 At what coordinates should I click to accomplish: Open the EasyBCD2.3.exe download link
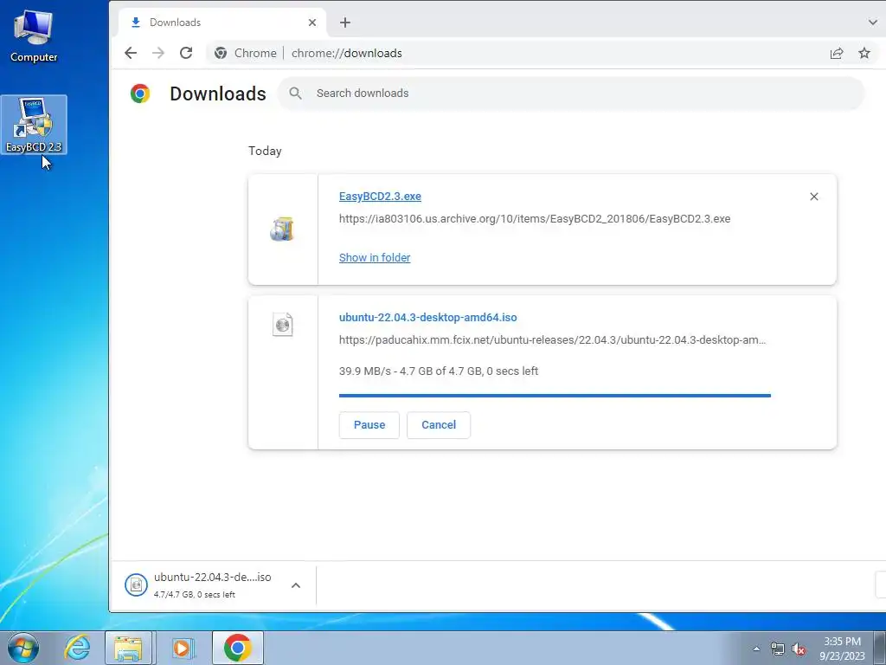tap(380, 197)
